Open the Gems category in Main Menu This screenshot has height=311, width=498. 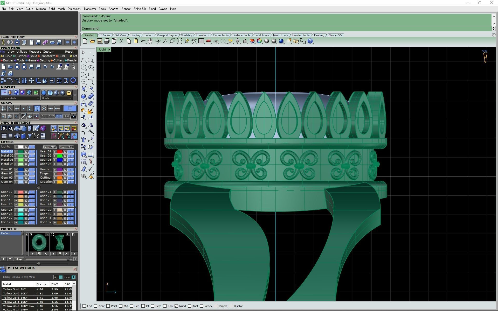(32, 60)
